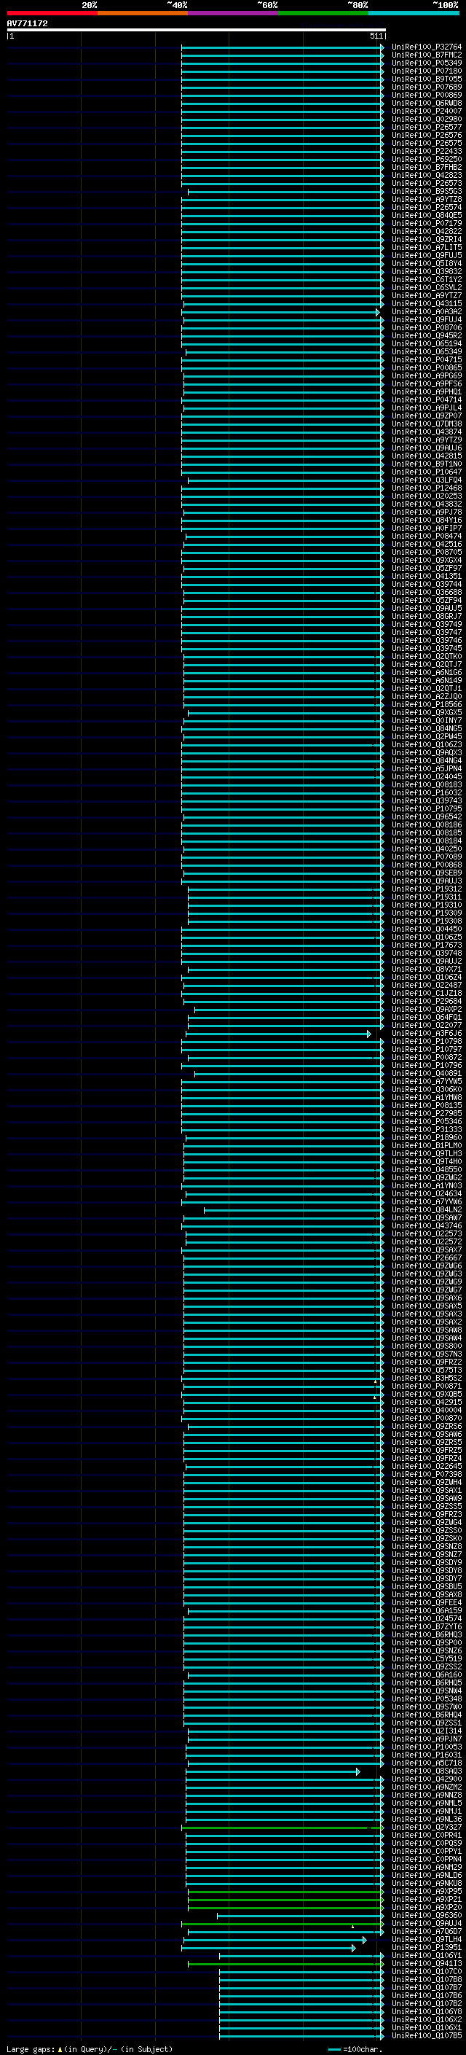The width and height of the screenshot is (466, 2055).
Task: Select hit UniRef100_Q6RWD8
Action: (427, 103)
